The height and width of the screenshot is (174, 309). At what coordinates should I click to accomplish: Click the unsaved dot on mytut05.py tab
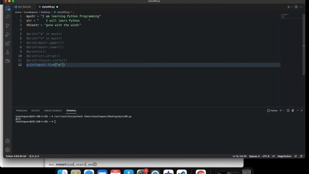(x=57, y=7)
